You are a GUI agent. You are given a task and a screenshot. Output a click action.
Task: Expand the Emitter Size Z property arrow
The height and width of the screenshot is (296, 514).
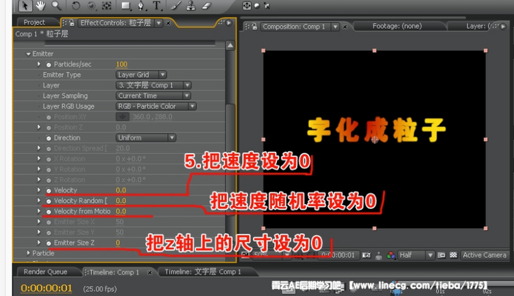point(39,243)
